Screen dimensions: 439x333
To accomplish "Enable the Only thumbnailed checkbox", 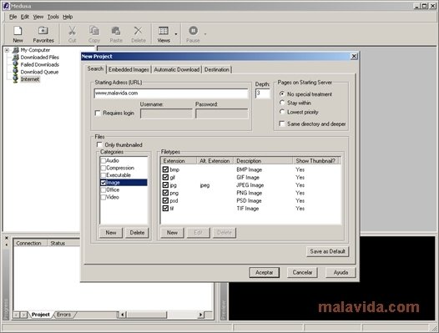I will [99, 144].
